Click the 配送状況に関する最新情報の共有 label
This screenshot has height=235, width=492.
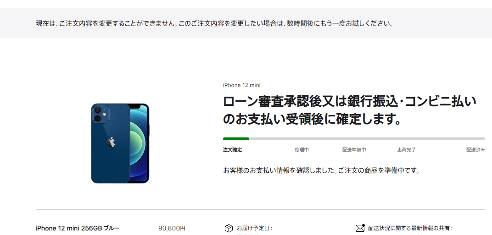410,228
